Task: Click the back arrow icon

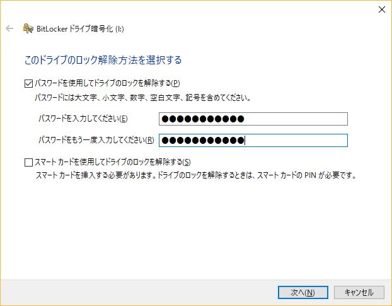Action: point(9,28)
